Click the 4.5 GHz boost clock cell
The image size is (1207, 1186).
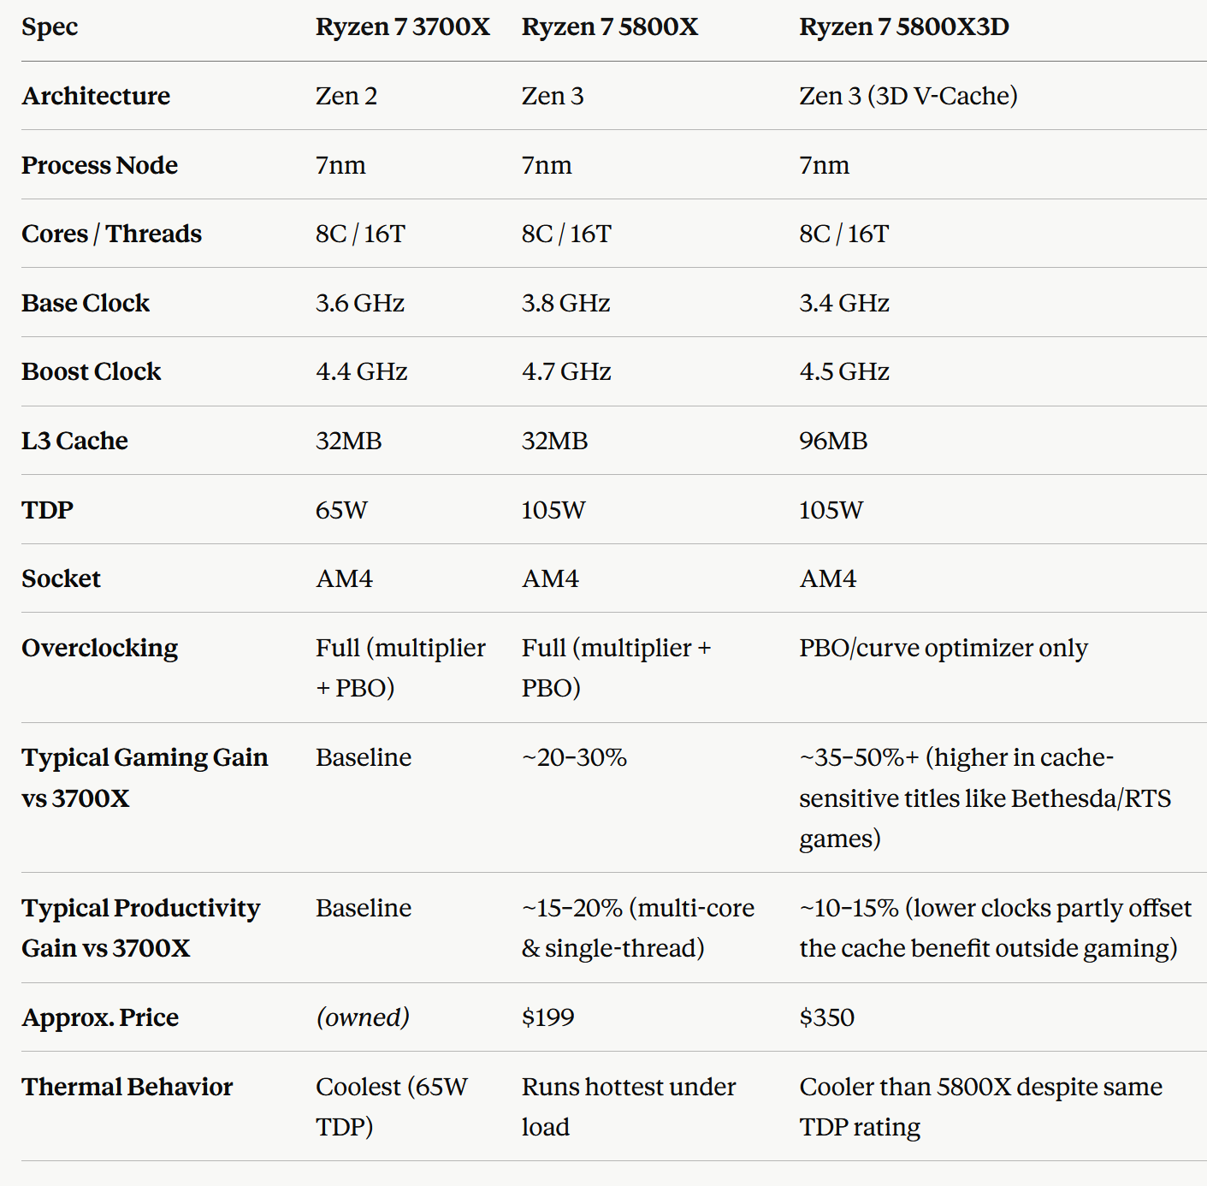843,371
